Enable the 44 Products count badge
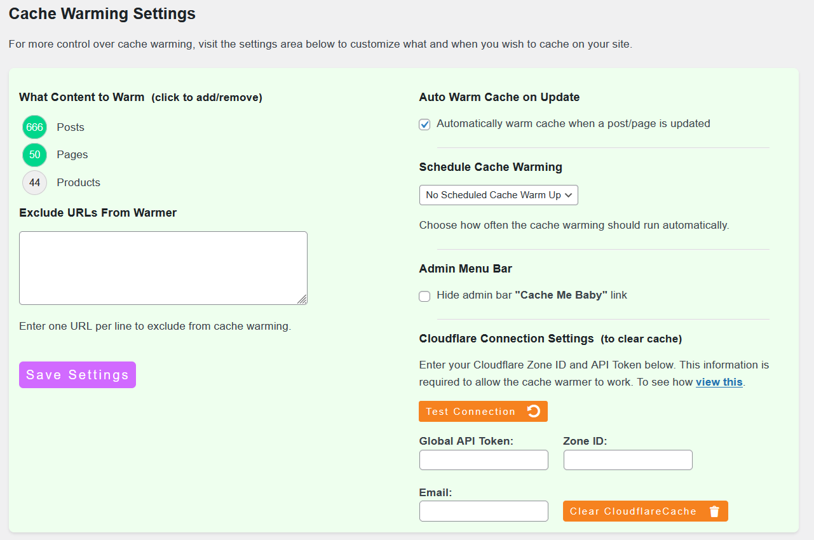Image resolution: width=814 pixels, height=540 pixels. pyautogui.click(x=34, y=183)
